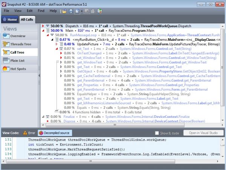Expand the Dispatch node in call tree
Screen dimensions: 226x170
click(x=43, y=26)
